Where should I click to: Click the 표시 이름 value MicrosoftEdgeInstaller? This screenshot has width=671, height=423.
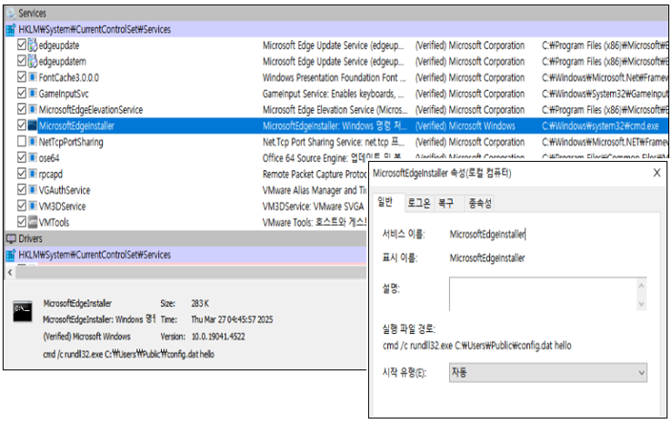tap(487, 258)
